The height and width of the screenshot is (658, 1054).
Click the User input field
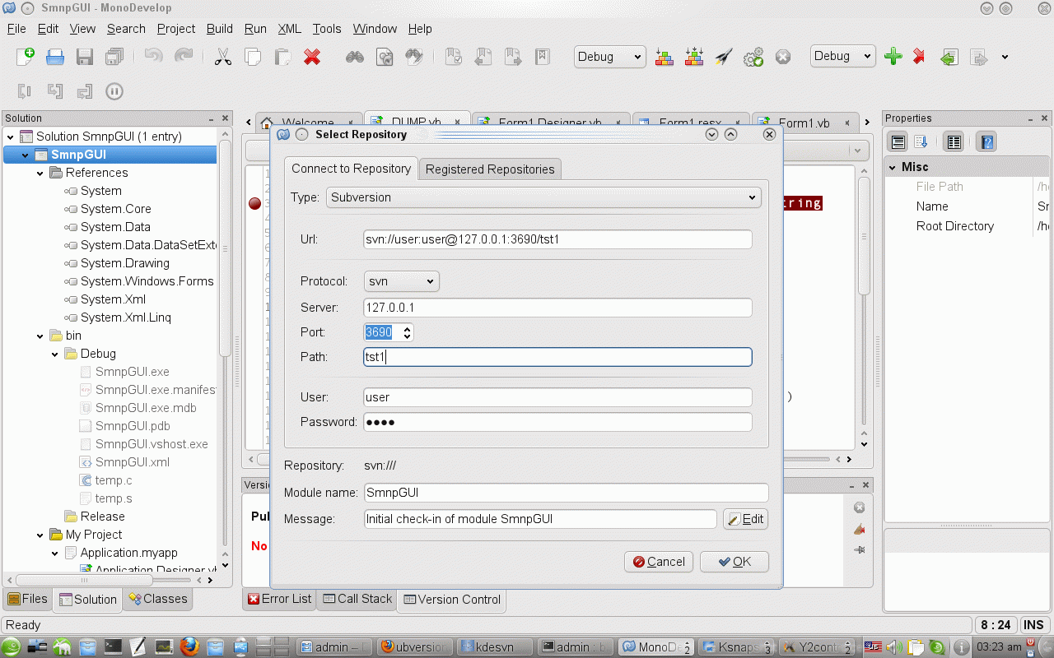tap(557, 397)
